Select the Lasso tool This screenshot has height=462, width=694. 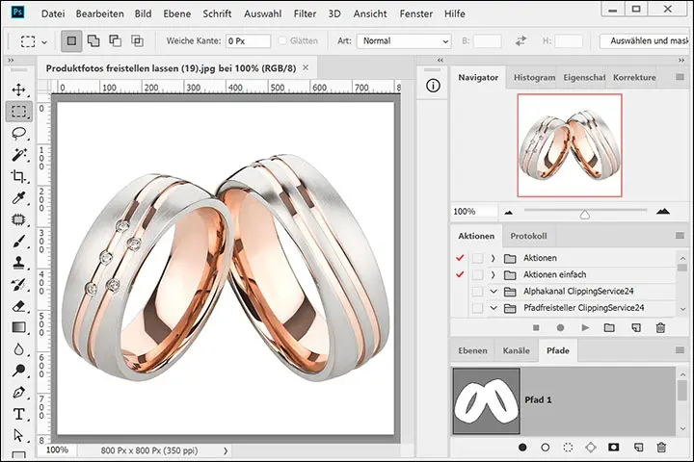click(18, 133)
